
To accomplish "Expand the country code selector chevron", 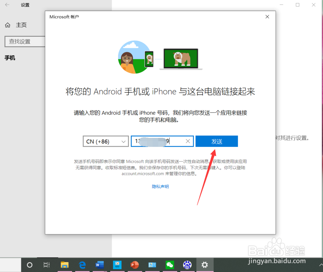I will (x=124, y=141).
